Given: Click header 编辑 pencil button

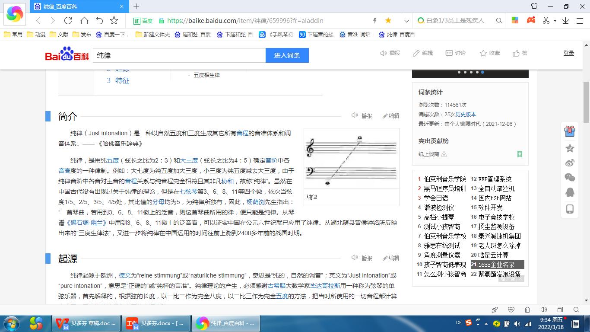Looking at the screenshot, I should click(x=422, y=53).
